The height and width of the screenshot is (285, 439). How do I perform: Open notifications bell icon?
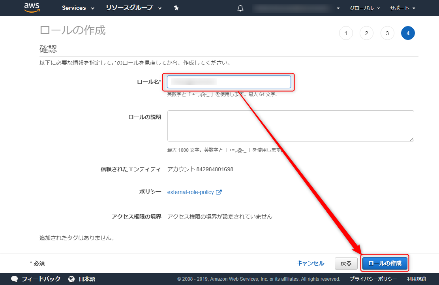pyautogui.click(x=240, y=8)
